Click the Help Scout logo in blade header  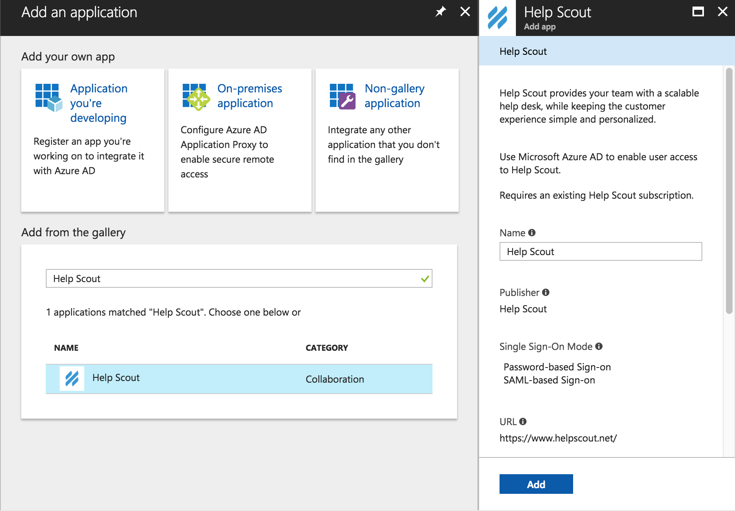tap(497, 18)
